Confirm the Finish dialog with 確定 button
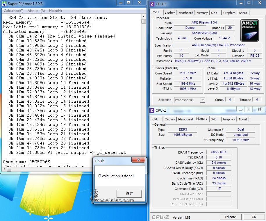The height and width of the screenshot is (221, 266). tap(129, 193)
